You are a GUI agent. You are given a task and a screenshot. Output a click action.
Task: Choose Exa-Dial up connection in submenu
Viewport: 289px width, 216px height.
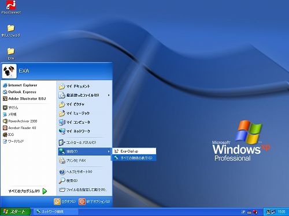pos(134,151)
